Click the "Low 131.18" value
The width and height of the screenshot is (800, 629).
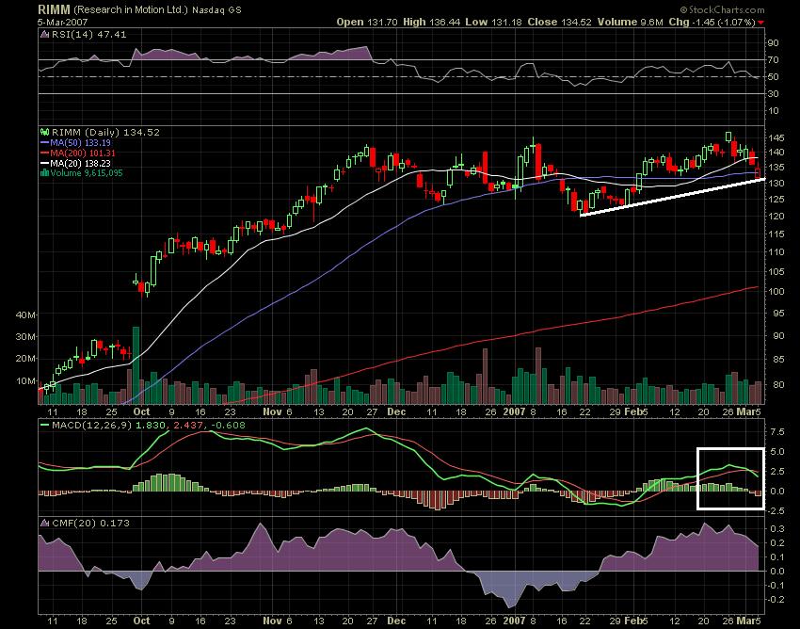click(494, 22)
